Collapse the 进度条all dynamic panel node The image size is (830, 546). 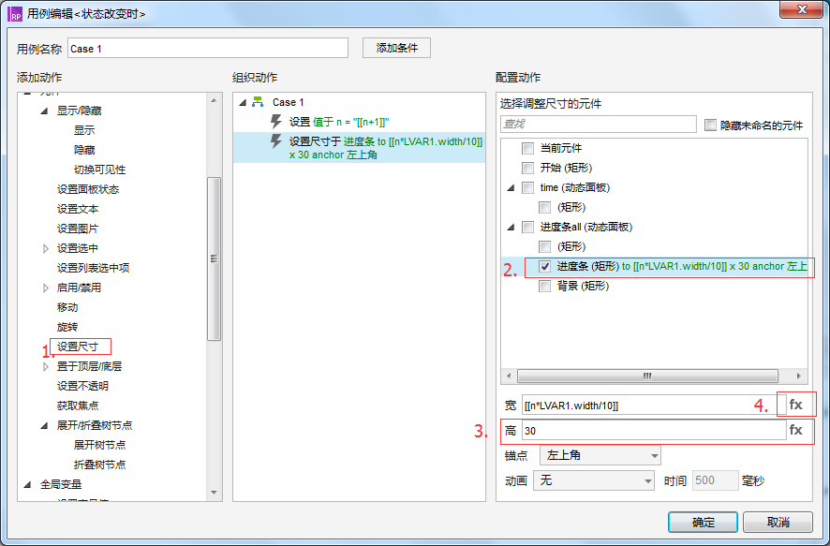pyautogui.click(x=511, y=228)
